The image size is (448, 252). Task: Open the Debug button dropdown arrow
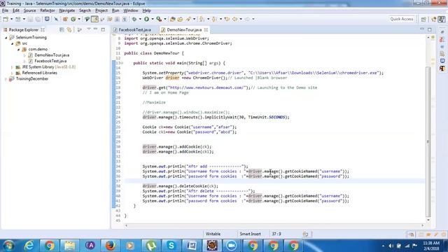[140, 19]
